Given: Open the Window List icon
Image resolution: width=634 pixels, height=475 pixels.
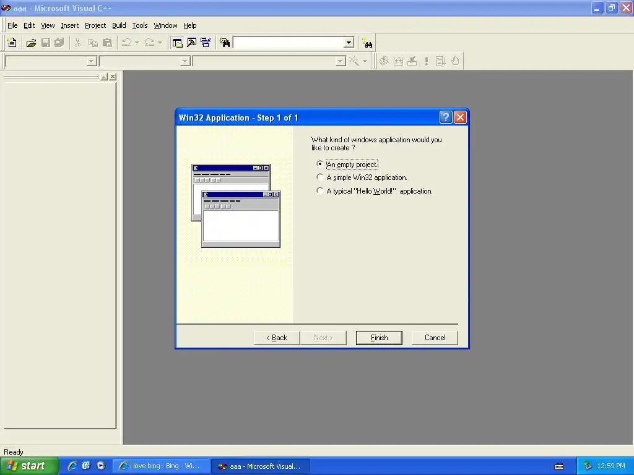Looking at the screenshot, I should pos(206,43).
